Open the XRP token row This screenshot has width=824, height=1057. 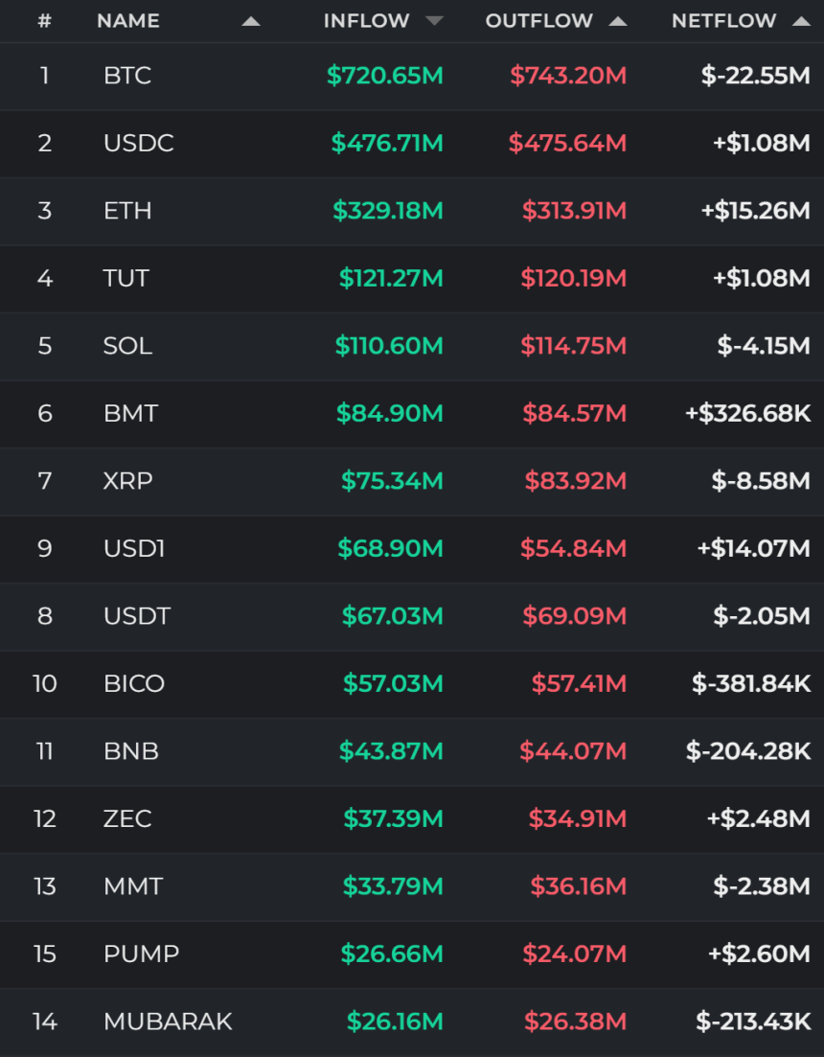pyautogui.click(x=412, y=481)
